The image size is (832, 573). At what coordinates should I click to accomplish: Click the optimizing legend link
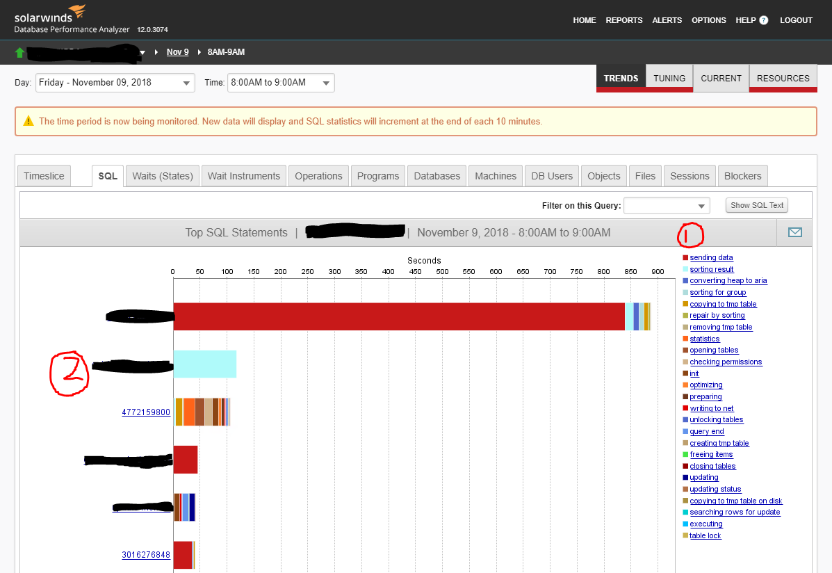click(x=706, y=385)
